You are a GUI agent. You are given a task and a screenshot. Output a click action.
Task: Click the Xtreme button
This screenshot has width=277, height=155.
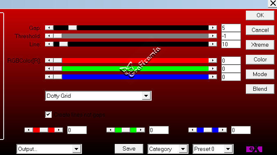click(260, 45)
